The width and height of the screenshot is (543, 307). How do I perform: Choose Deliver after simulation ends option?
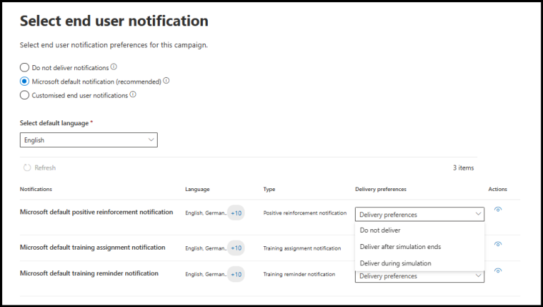tap(399, 247)
